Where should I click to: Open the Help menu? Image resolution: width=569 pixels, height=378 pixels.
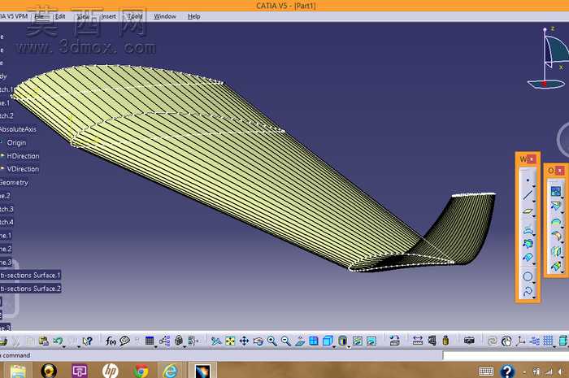[194, 16]
